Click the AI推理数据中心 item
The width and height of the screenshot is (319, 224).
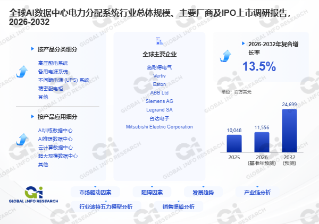tap(55, 139)
